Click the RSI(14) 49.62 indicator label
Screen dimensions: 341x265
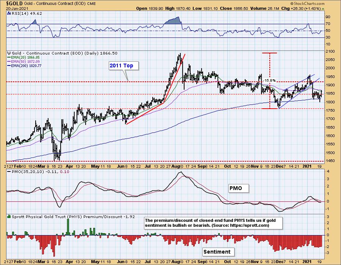point(27,13)
